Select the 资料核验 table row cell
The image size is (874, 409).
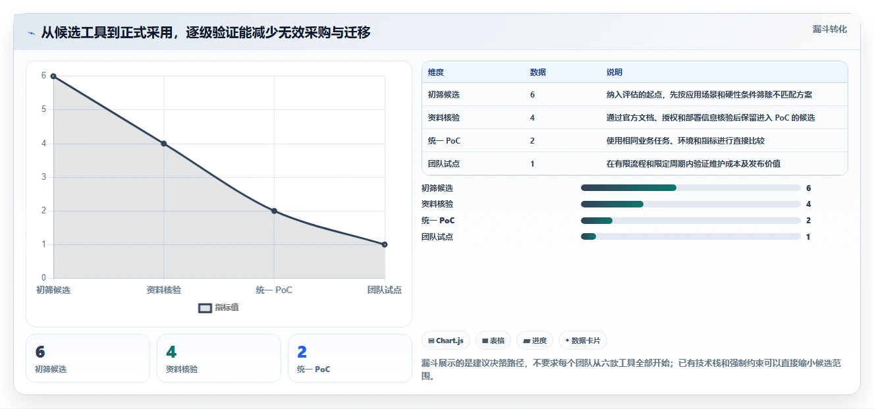443,118
